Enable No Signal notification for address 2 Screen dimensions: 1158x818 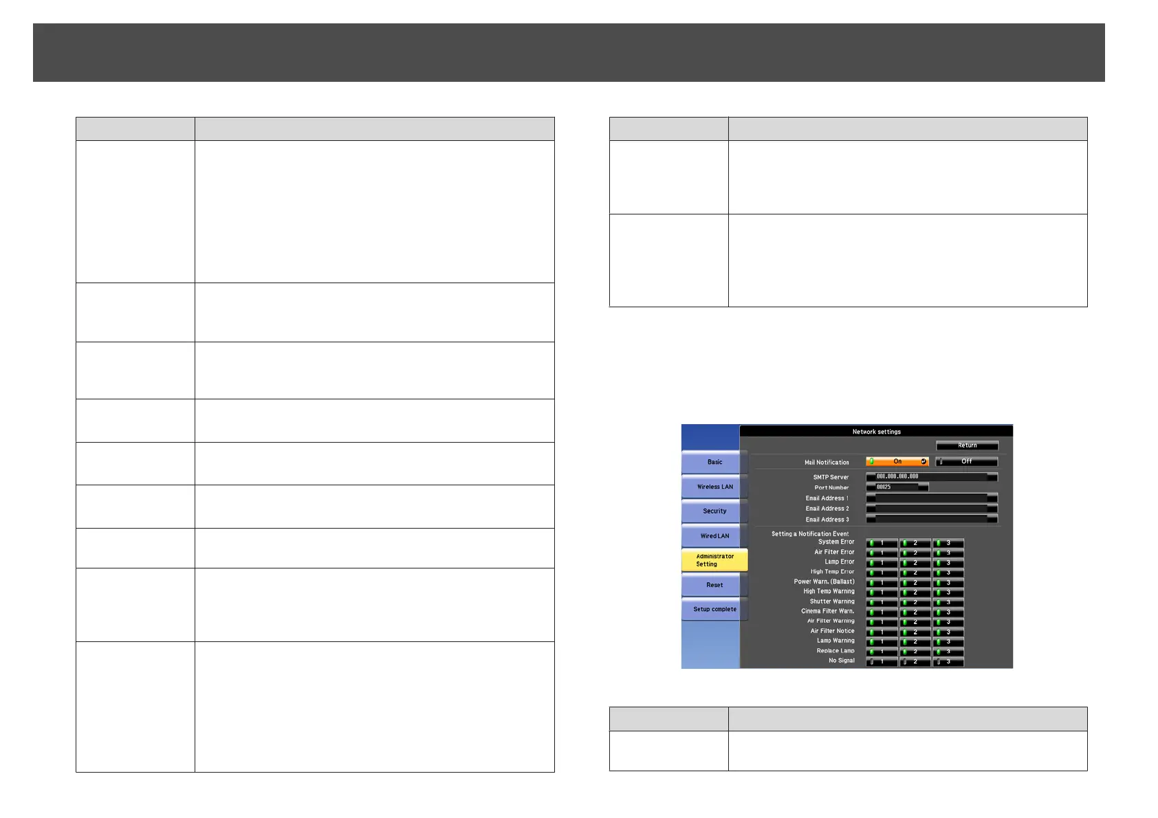point(915,661)
